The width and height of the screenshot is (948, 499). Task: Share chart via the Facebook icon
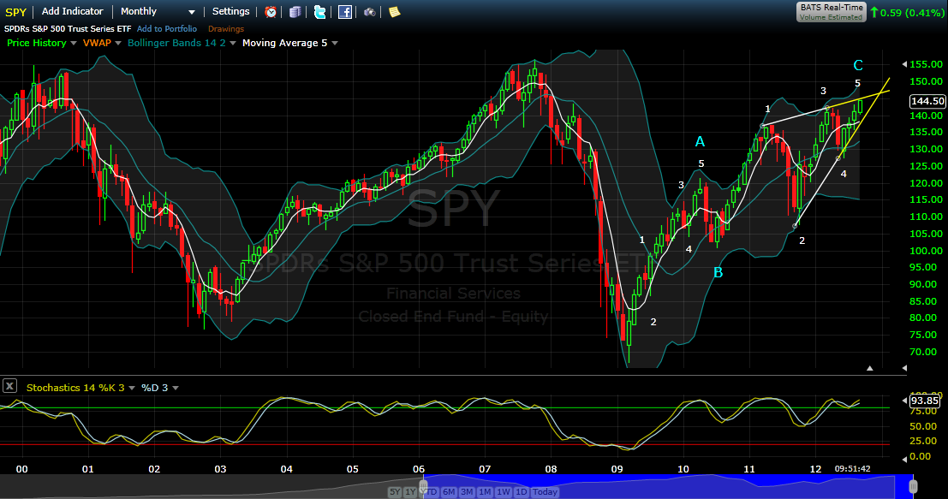(344, 12)
